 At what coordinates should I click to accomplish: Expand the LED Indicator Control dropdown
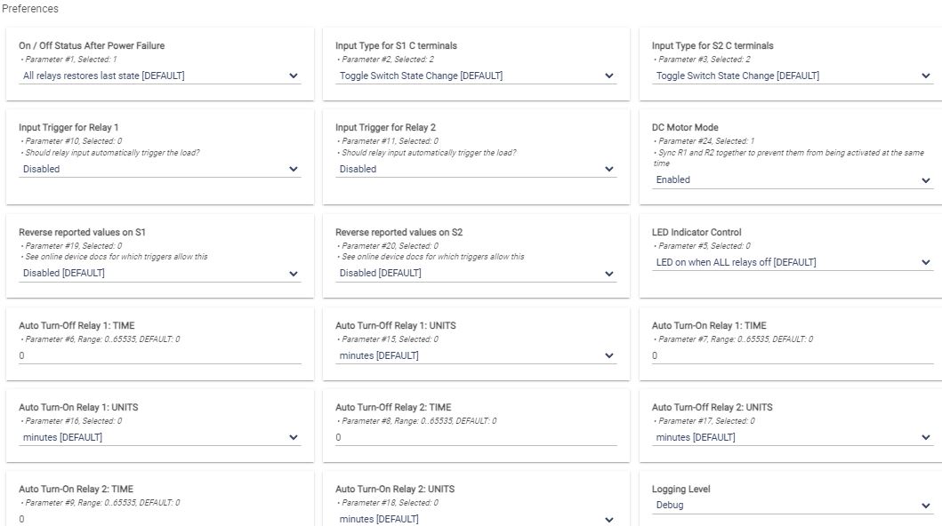click(793, 263)
